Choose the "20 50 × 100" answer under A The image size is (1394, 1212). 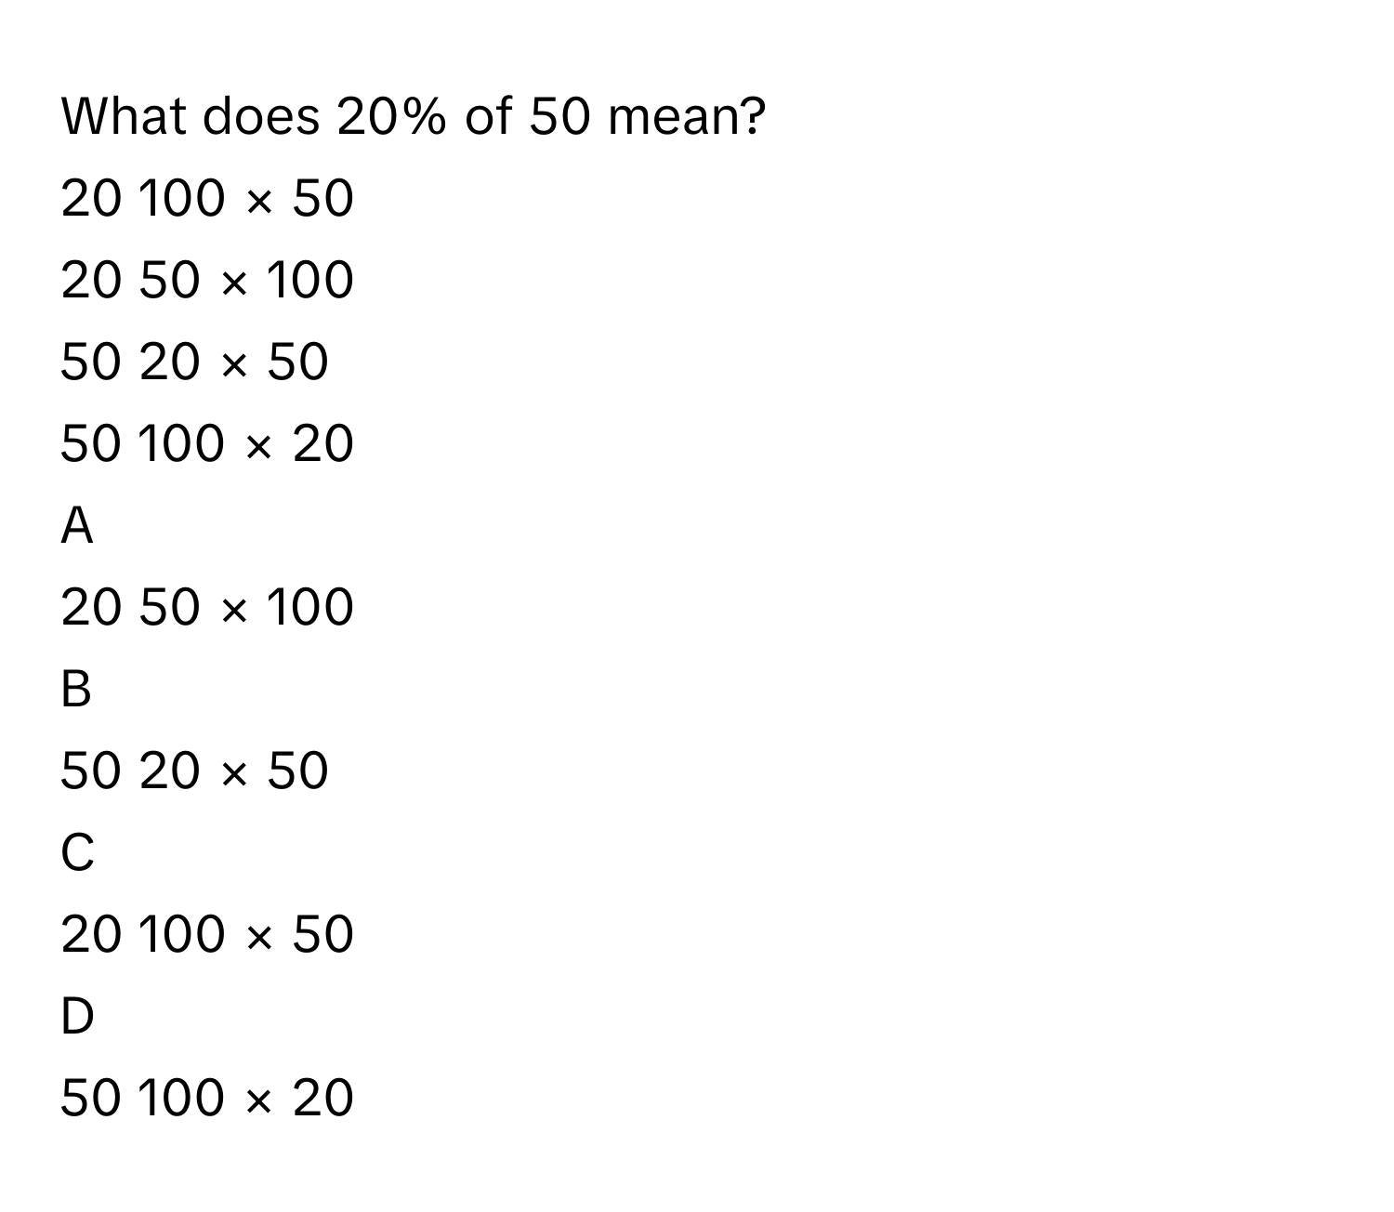tap(207, 607)
